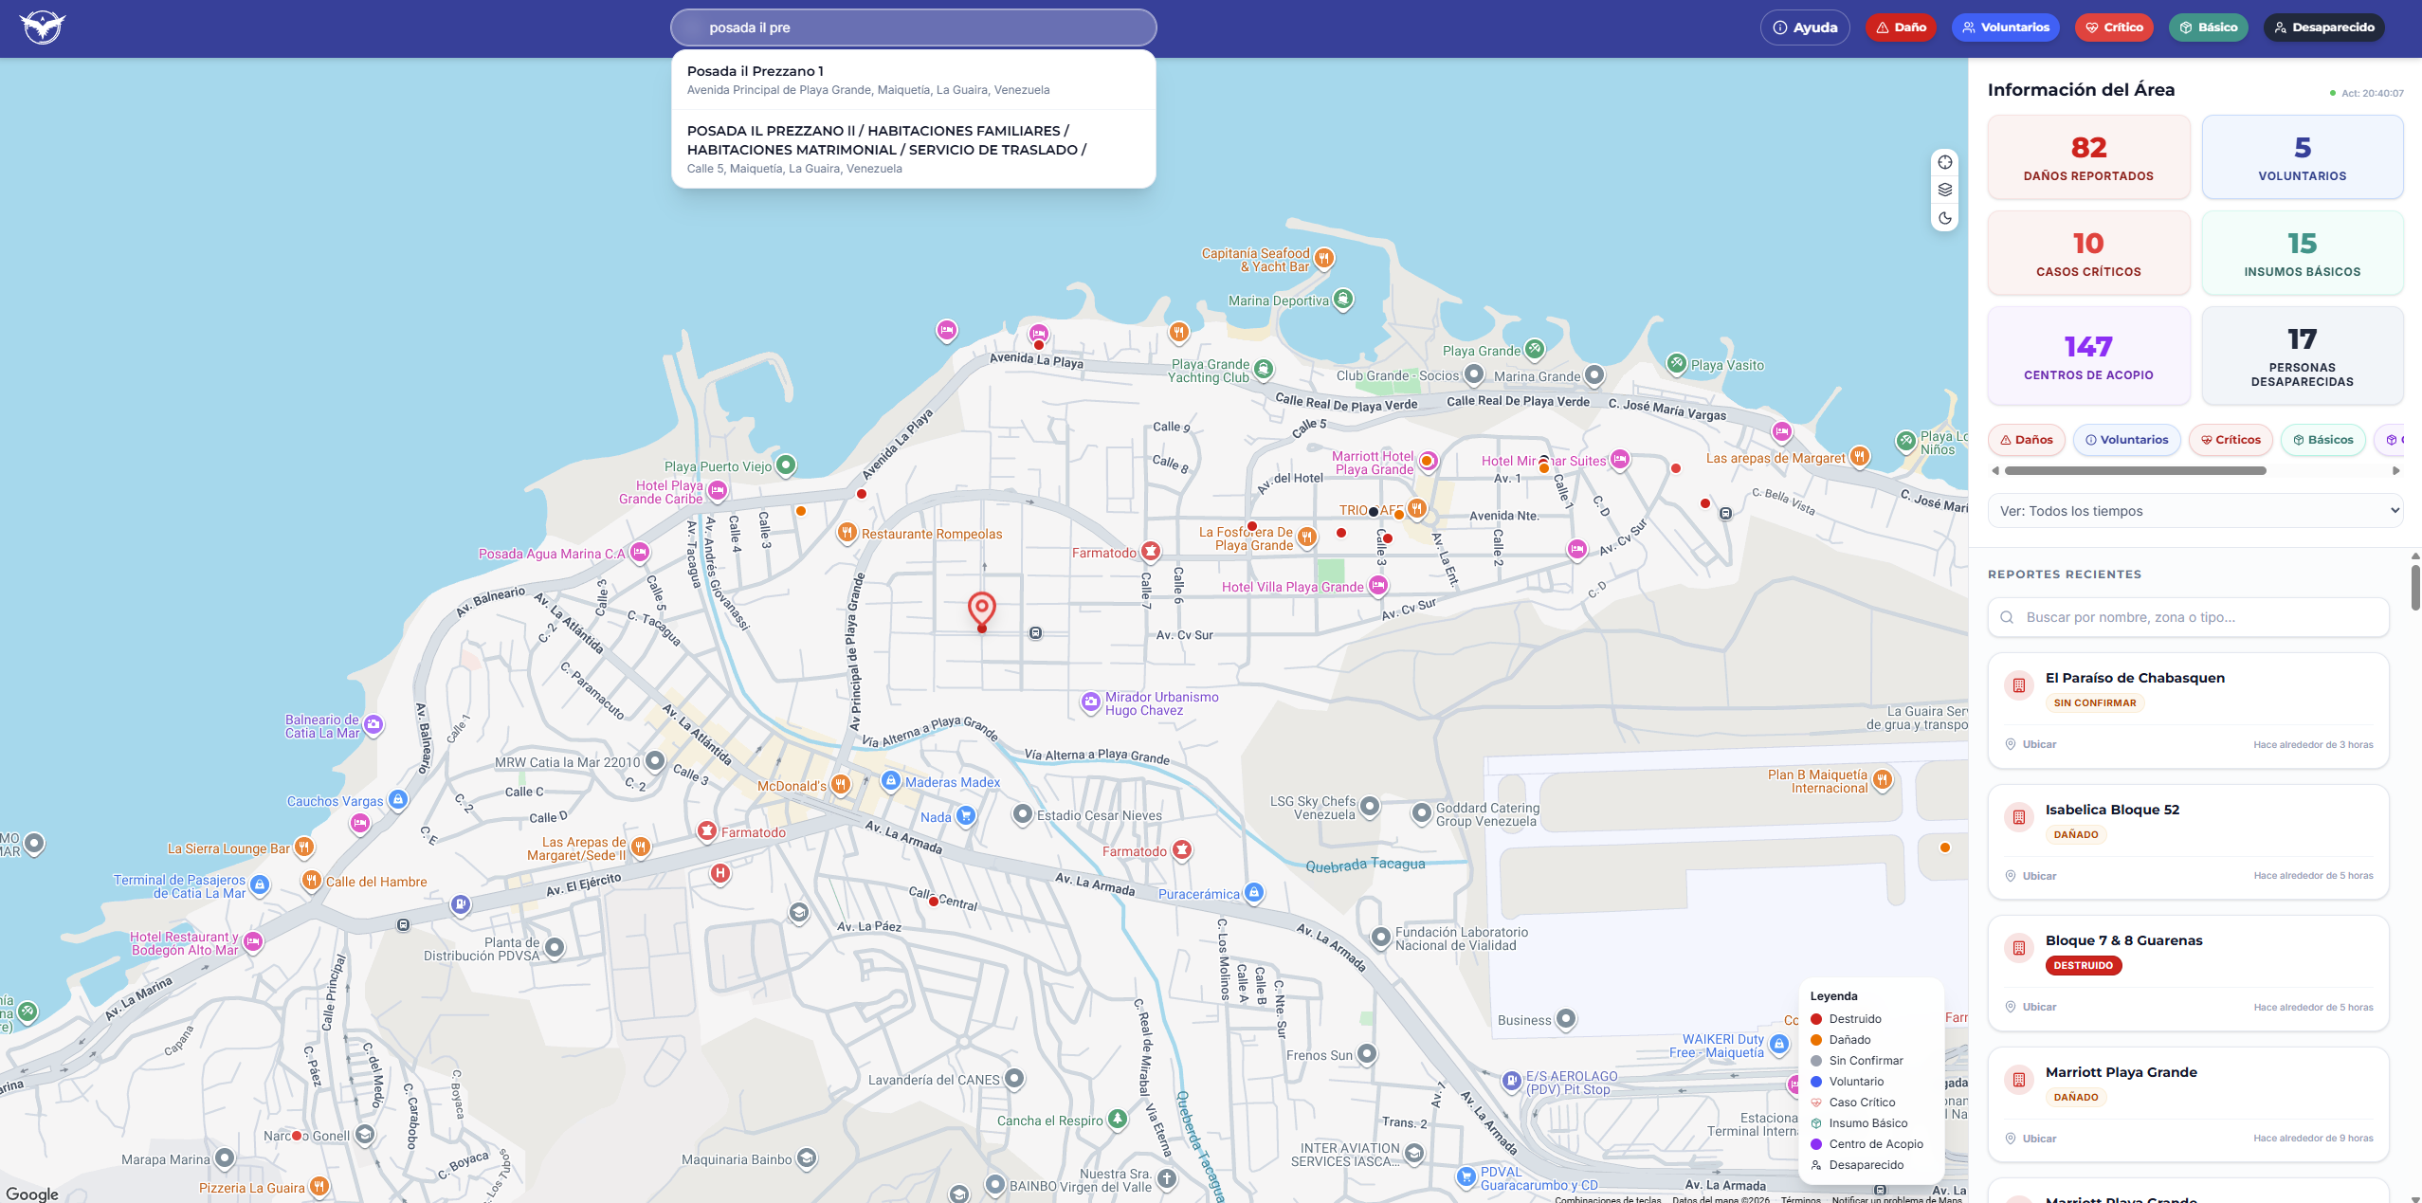Toggle dark mode with the moon icon
2422x1203 pixels.
click(x=1945, y=218)
